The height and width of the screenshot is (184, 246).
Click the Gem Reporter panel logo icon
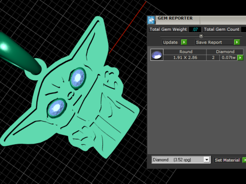pos(151,20)
